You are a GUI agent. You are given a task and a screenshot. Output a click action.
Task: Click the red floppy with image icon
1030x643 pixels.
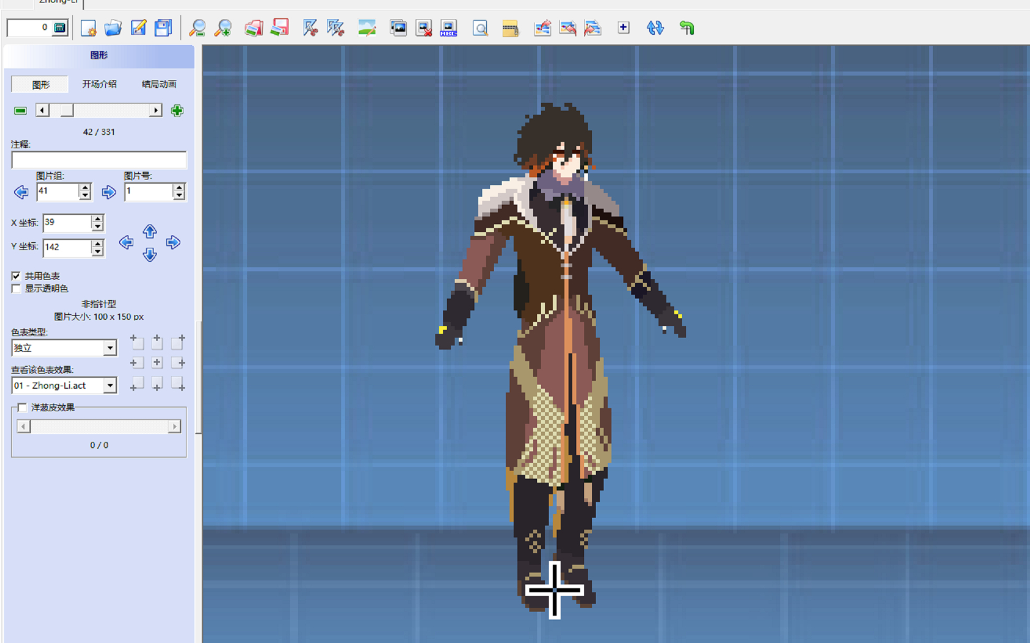point(280,28)
